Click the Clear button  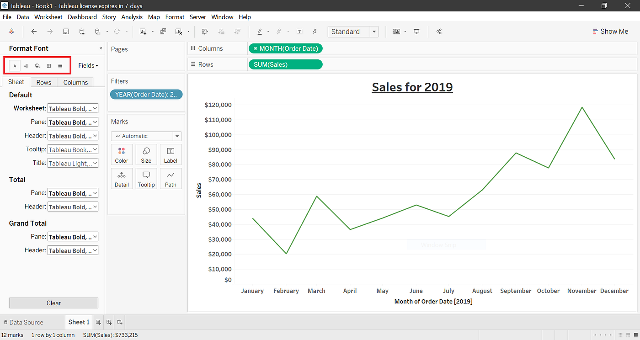(53, 303)
